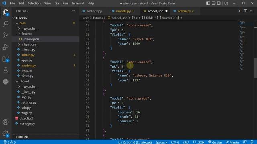Click the Ln 10, Col 18 position indicator
This screenshot has width=257, height=144.
click(135, 142)
